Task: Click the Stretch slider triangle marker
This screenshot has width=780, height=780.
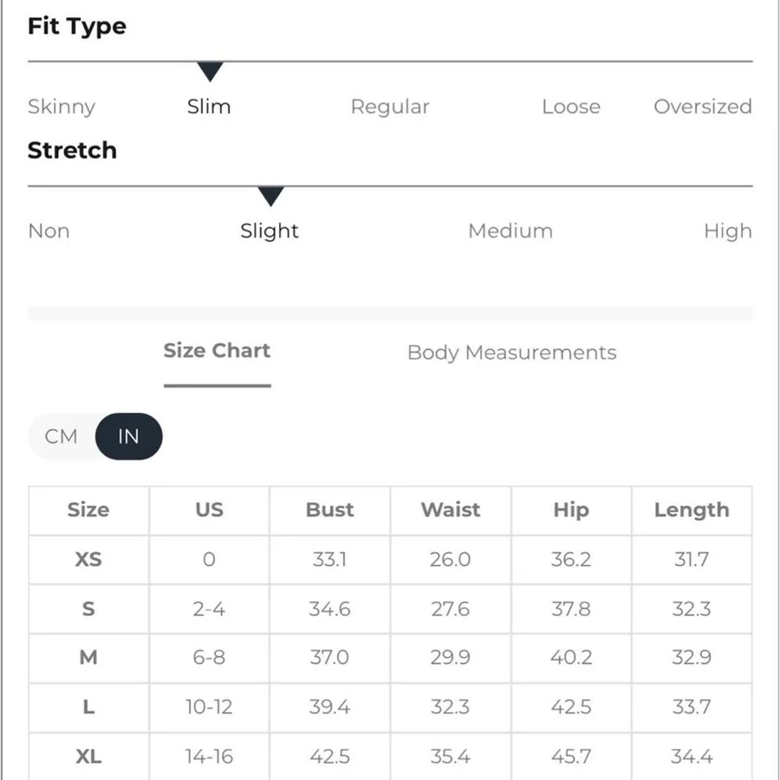Action: [270, 197]
